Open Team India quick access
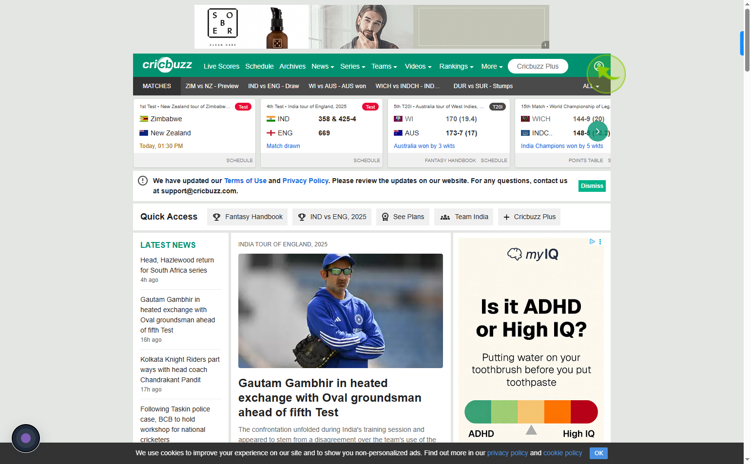 coord(464,217)
